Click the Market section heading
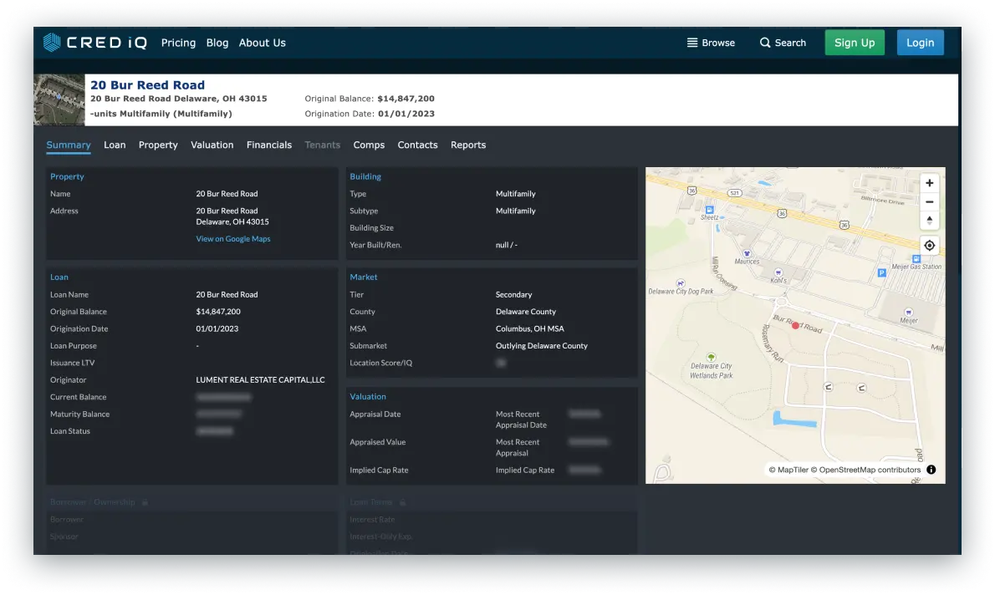The width and height of the screenshot is (995, 595). tap(363, 277)
